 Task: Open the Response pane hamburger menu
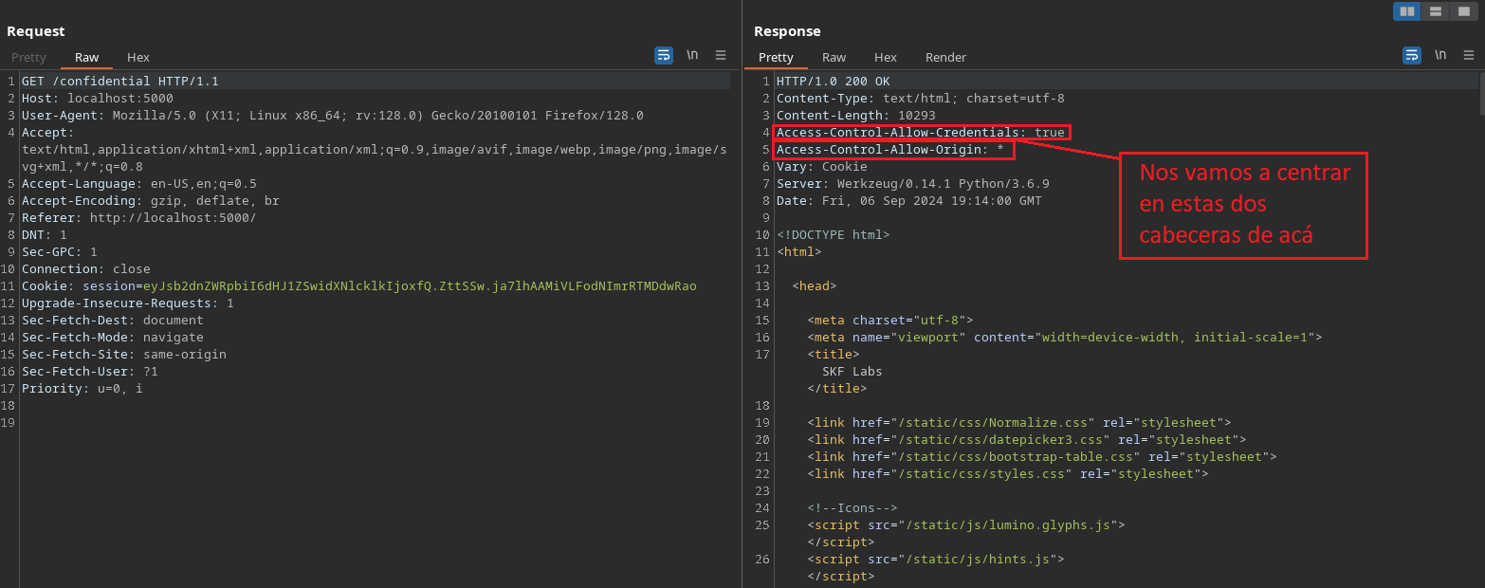click(x=1469, y=55)
